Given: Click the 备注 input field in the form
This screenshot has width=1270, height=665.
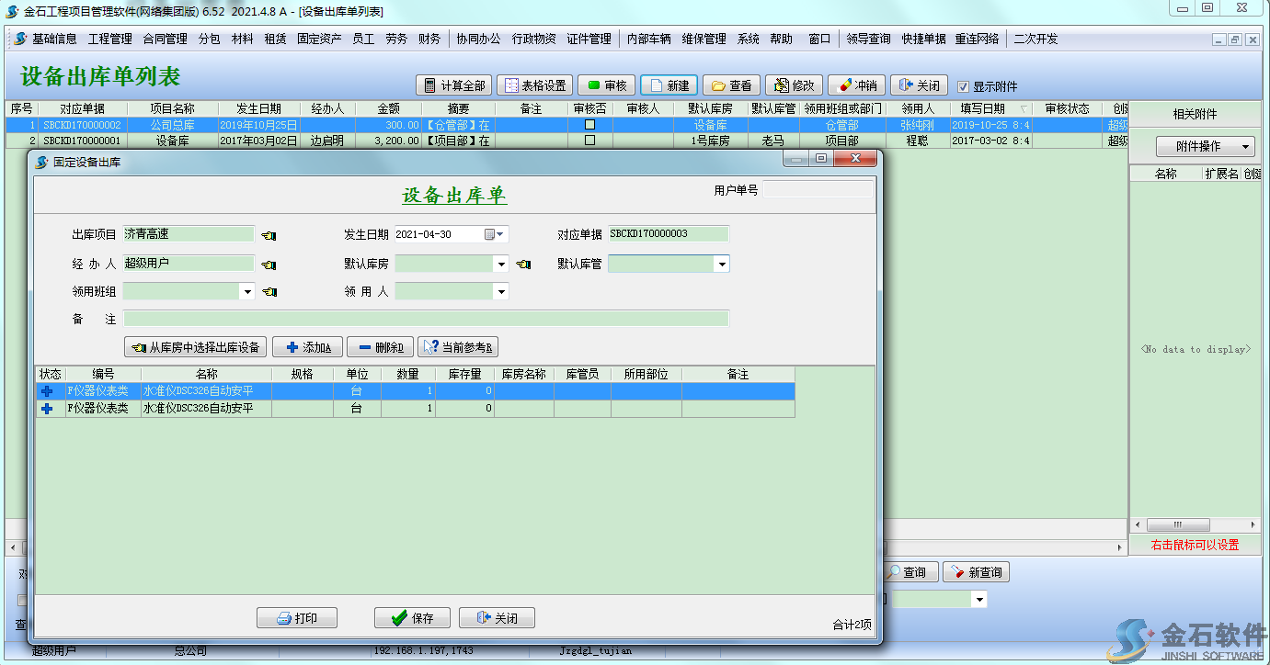Looking at the screenshot, I should (426, 319).
